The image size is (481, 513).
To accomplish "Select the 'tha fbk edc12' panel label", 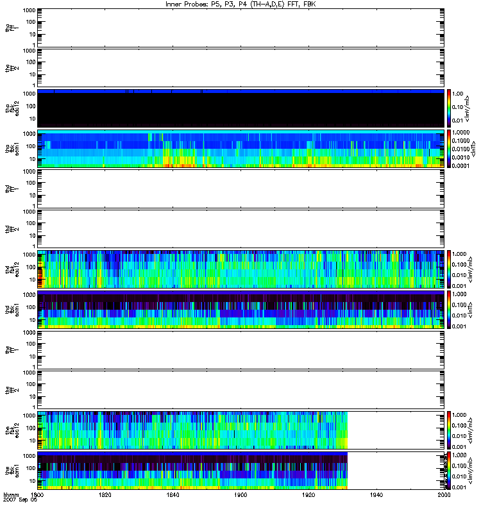I will pyautogui.click(x=12, y=108).
